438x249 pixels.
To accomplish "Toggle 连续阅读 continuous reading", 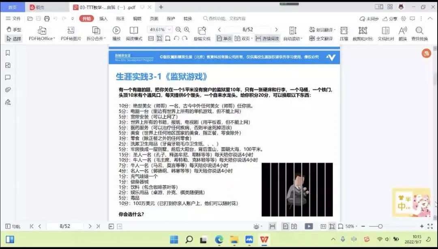I will pos(267,38).
